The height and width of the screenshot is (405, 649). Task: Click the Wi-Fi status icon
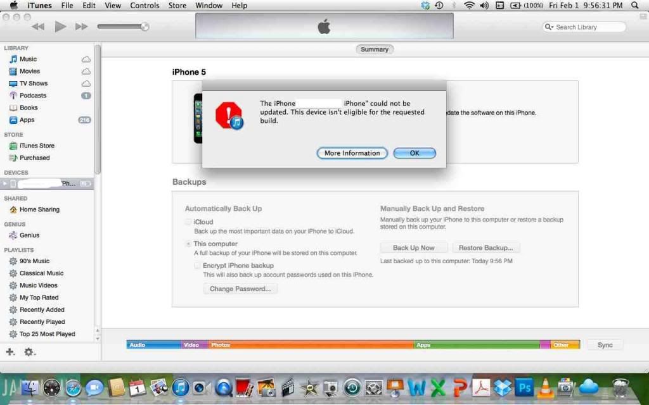pos(469,5)
